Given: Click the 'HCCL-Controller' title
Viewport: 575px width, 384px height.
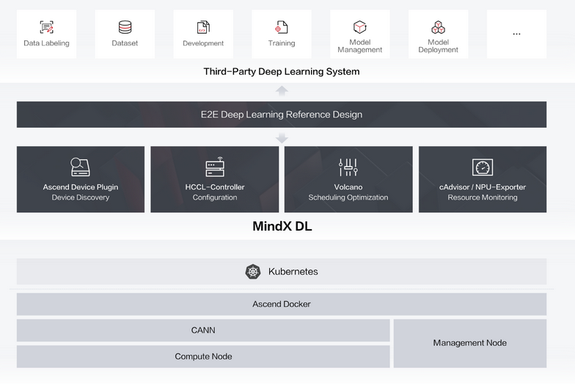Looking at the screenshot, I should tap(215, 186).
